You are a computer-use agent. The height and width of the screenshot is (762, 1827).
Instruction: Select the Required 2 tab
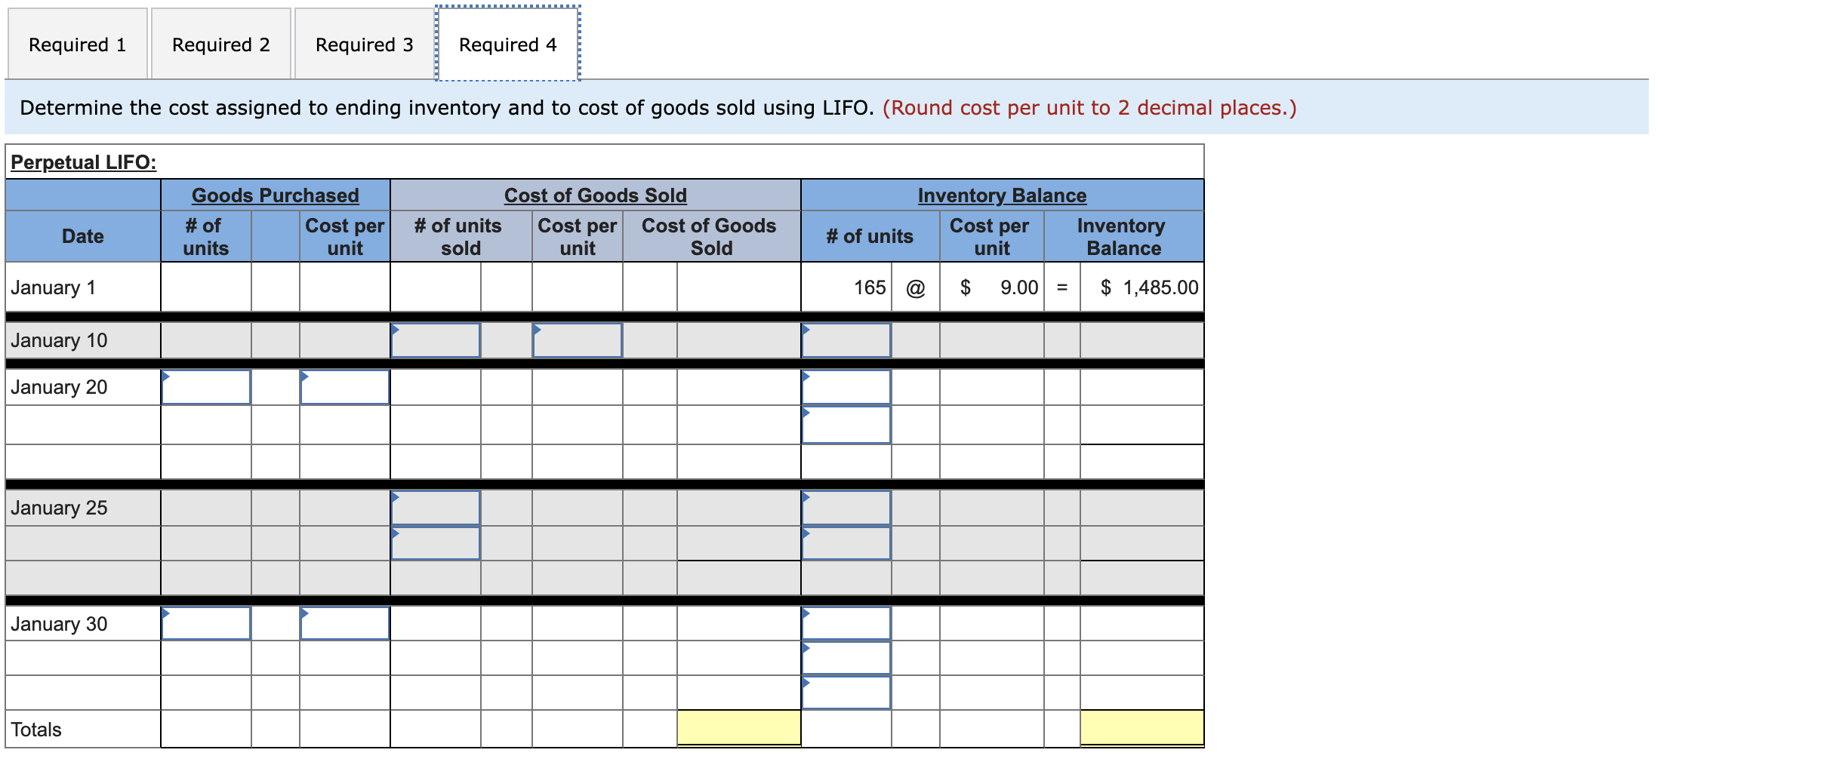point(220,44)
